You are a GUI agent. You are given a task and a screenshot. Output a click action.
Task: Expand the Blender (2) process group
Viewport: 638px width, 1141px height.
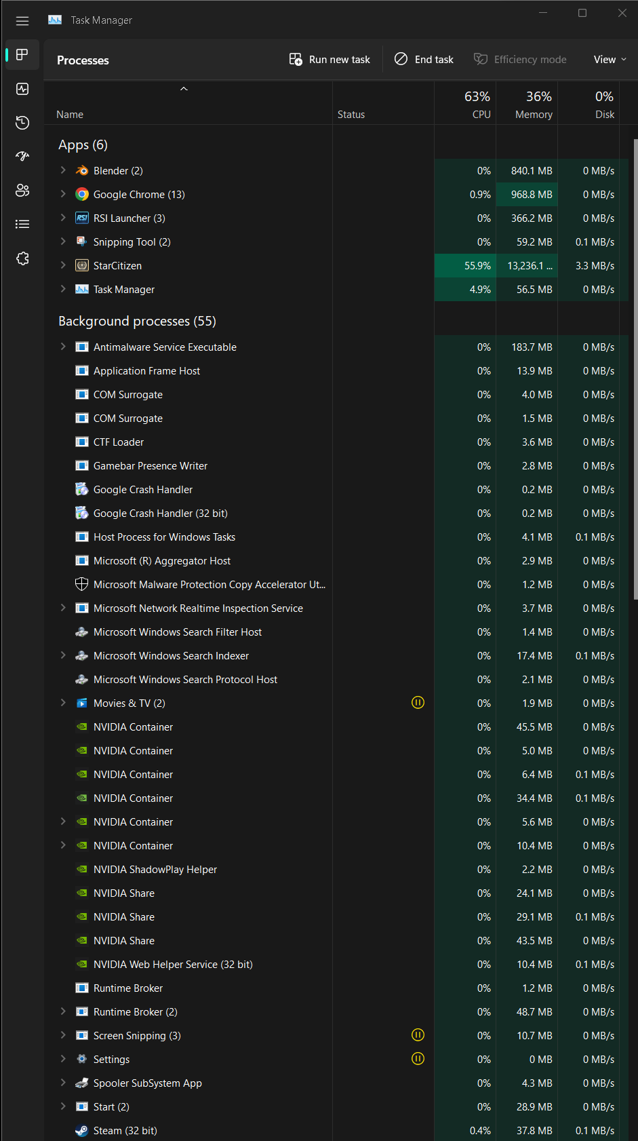[63, 170]
